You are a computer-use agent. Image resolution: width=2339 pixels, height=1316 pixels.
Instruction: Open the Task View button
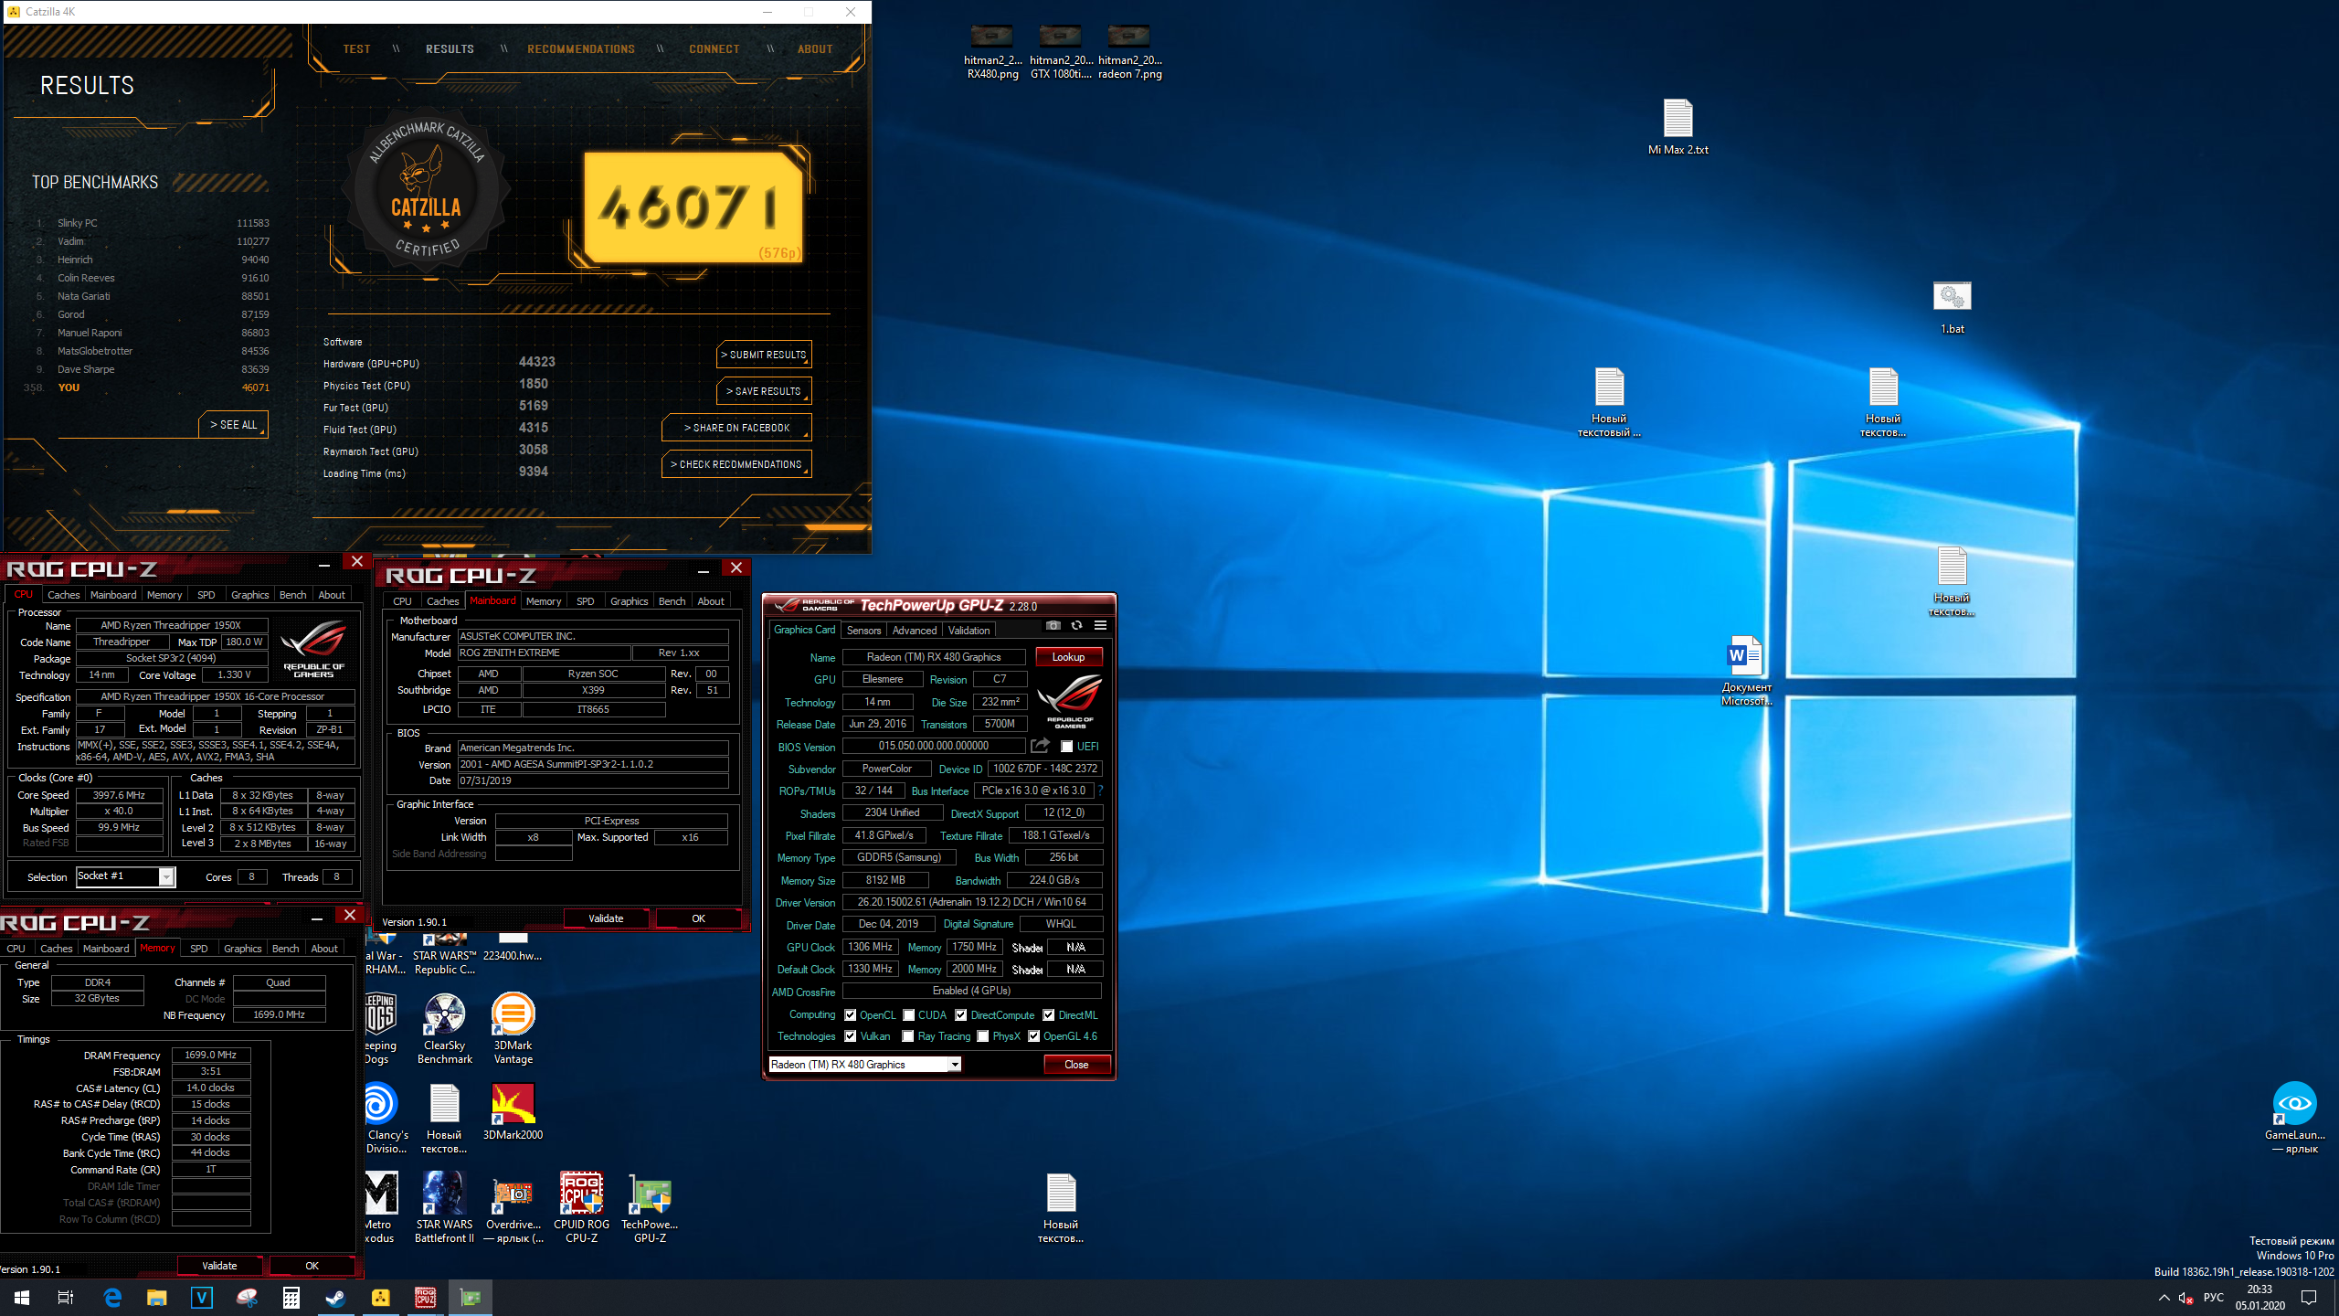click(x=66, y=1298)
